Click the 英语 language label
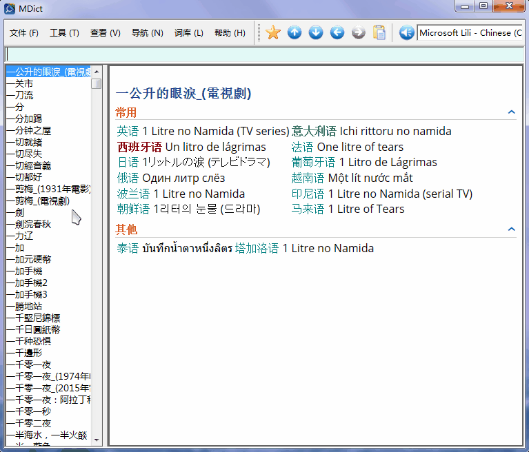Screen dimensions: 529x452 pyautogui.click(x=128, y=131)
